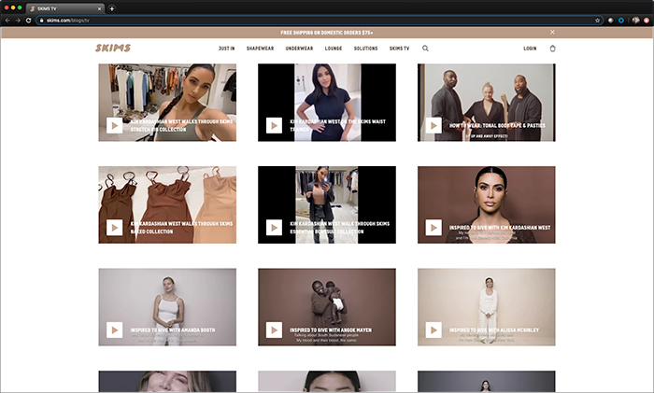Image resolution: width=654 pixels, height=393 pixels.
Task: Play Inspired to Give with Angok Mayen
Action: pos(274,330)
